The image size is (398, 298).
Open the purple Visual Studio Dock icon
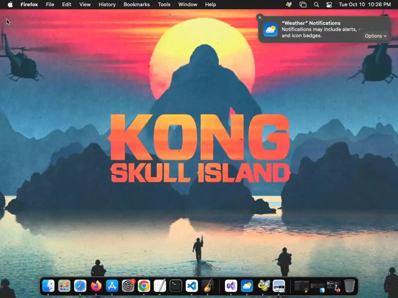click(x=231, y=286)
